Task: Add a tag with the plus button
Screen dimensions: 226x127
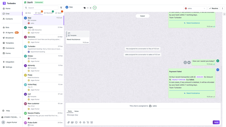Action: pos(91,8)
